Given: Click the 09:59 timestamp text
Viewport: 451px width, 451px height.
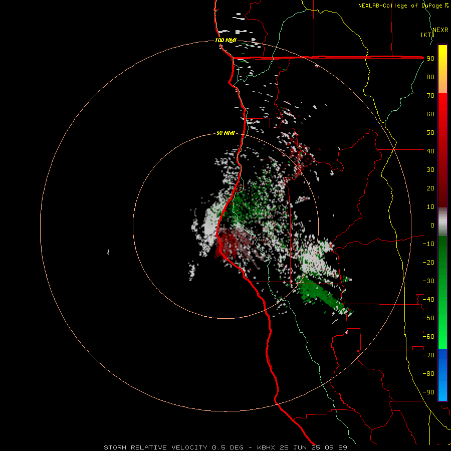Looking at the screenshot, I should coord(336,447).
